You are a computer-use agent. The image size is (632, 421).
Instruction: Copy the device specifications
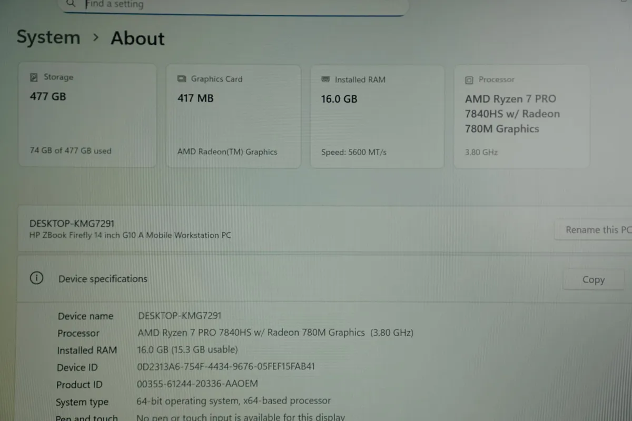coord(594,279)
